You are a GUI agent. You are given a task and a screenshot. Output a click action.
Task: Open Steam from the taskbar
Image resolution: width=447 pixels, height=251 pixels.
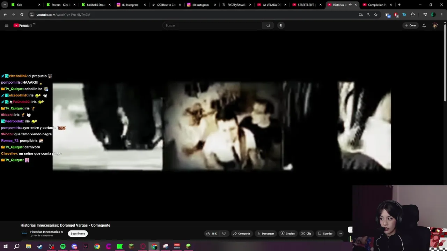pos(40,246)
